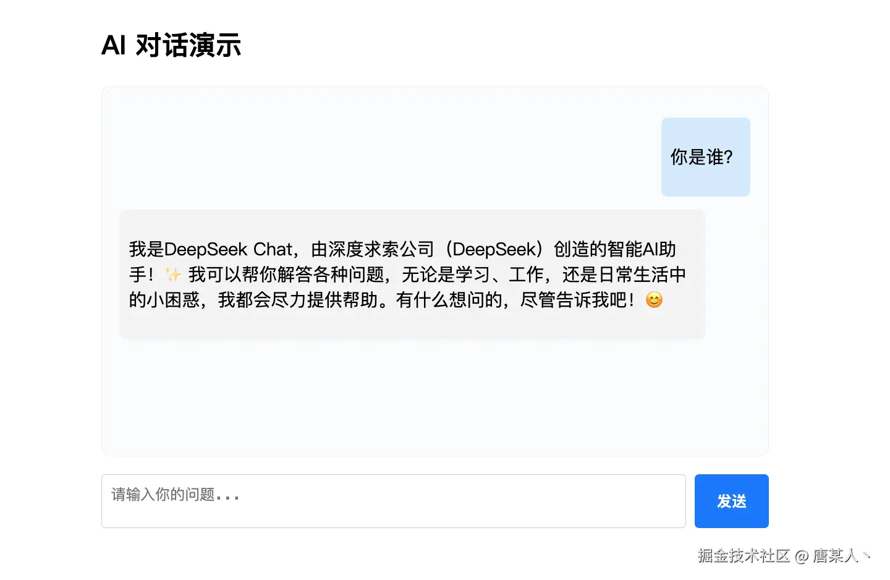This screenshot has width=890, height=580.
Task: Select the user bubble 你是谁?
Action: pyautogui.click(x=705, y=157)
